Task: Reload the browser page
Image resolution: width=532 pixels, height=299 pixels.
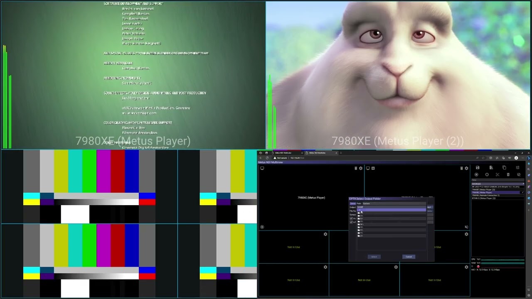Action: point(267,158)
